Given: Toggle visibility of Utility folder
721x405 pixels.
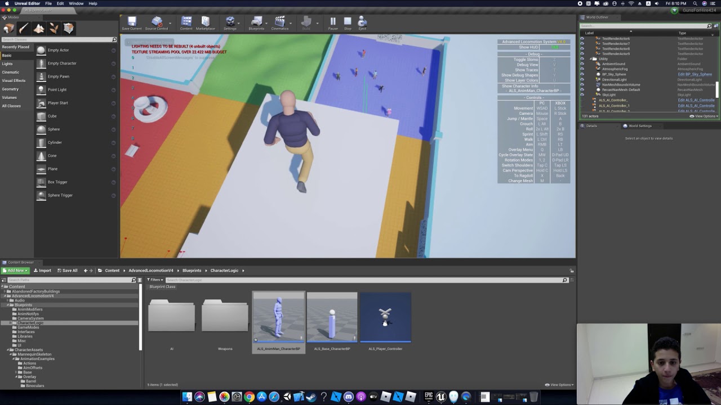Looking at the screenshot, I should 582,58.
